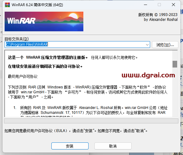The width and height of the screenshot is (183, 155).
Task: Click the Cancel (取消) button
Action: pos(113,146)
